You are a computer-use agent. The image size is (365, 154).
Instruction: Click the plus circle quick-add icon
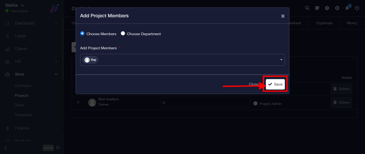tap(337, 8)
